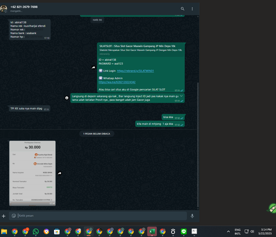Click the 'ID = abirat138' text line
This screenshot has width=276, height=237.
107,60
